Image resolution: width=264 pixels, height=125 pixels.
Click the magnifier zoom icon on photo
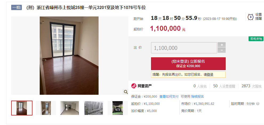pyautogui.click(x=125, y=92)
